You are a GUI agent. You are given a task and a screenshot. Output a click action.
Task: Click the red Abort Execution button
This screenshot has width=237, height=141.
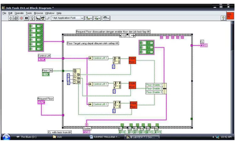click(21, 18)
